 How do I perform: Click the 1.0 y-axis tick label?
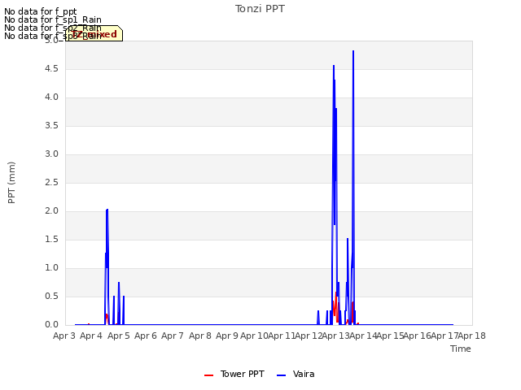51,267
